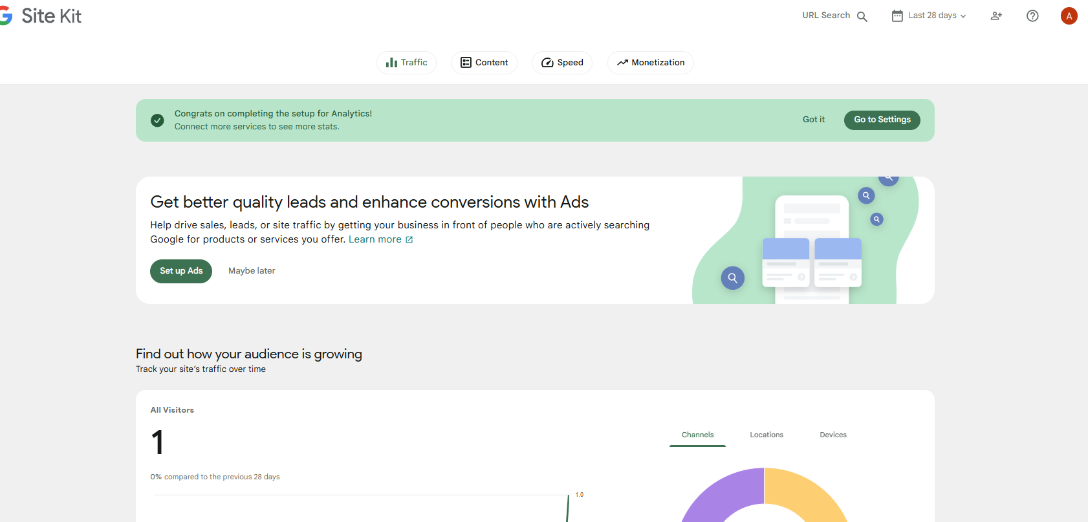1088x522 pixels.
Task: Click the Set up Ads button
Action: [x=181, y=271]
